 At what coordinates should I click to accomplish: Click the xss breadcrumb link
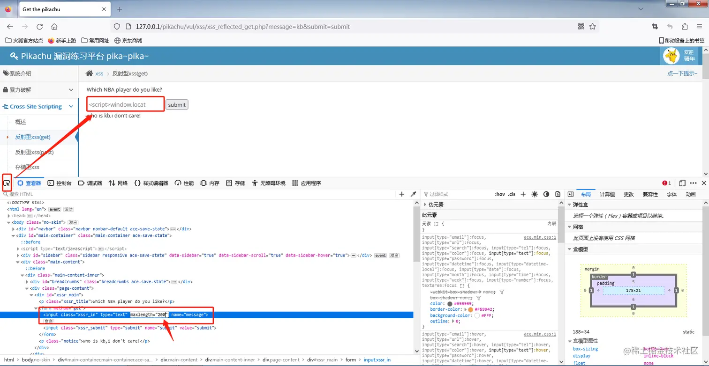[99, 73]
